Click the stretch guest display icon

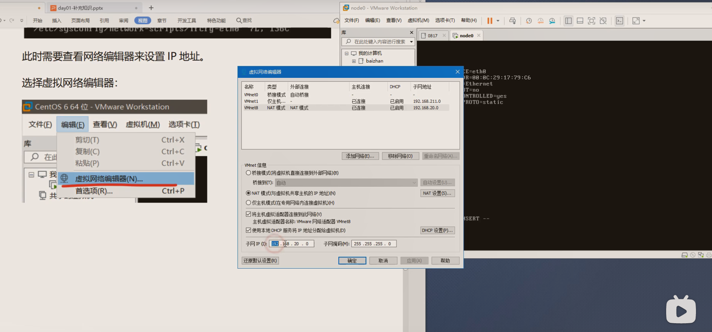tap(636, 21)
